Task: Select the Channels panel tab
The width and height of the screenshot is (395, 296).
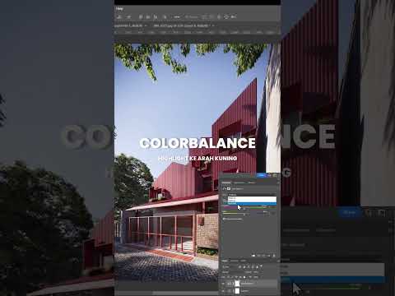Action: pyautogui.click(x=234, y=261)
